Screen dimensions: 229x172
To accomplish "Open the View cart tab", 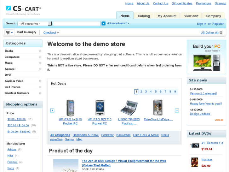I will click(x=191, y=16).
